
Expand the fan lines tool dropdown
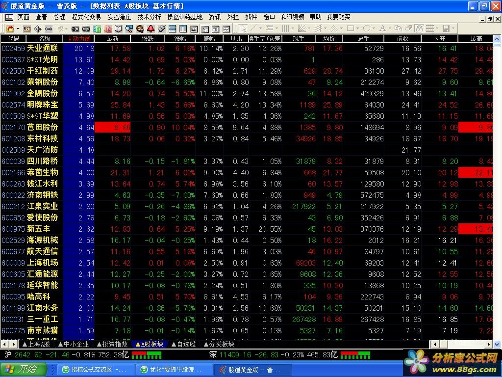click(309, 28)
